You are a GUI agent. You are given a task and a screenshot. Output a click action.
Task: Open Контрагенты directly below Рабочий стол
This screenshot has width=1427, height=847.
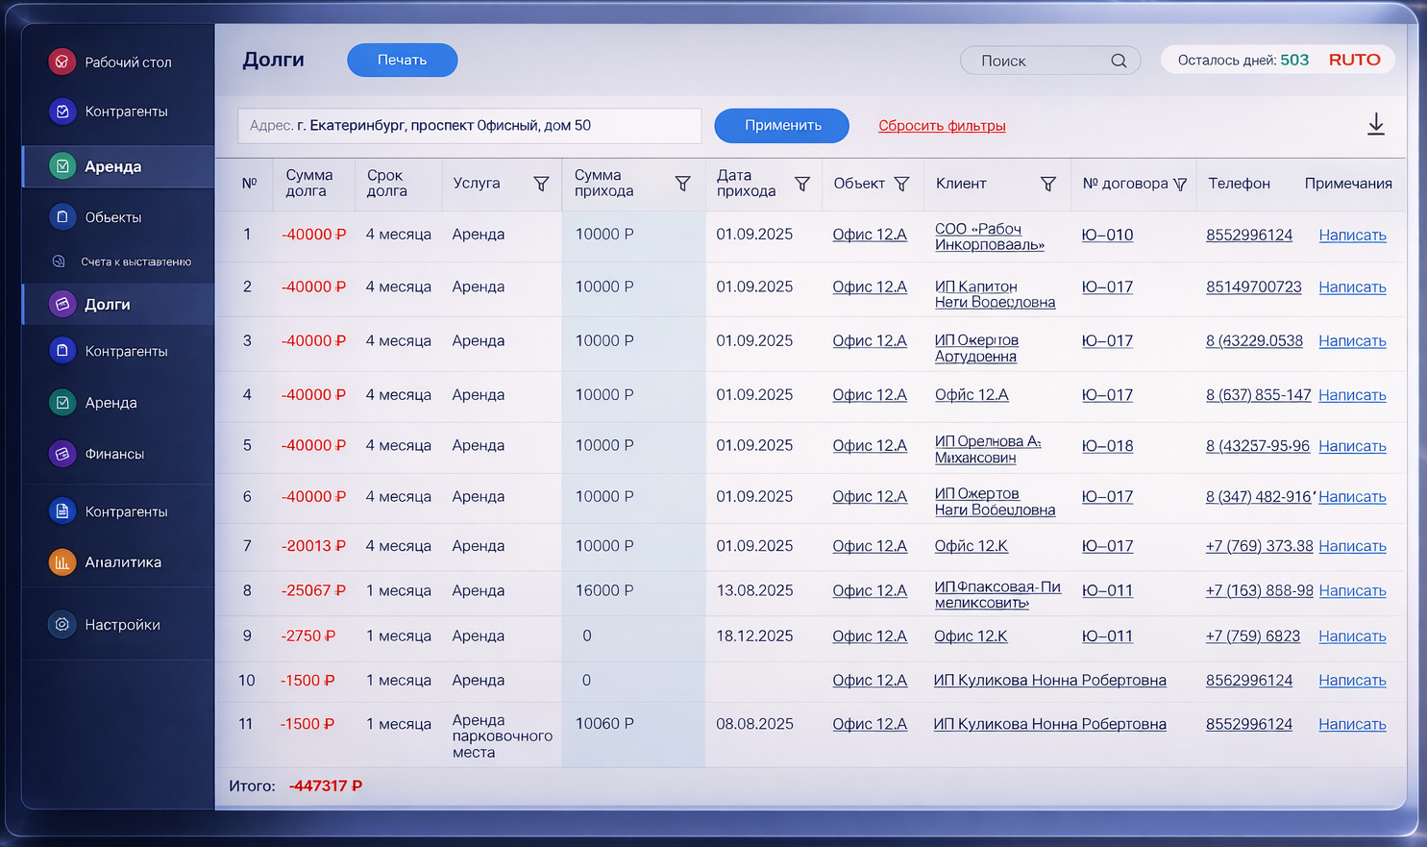pyautogui.click(x=118, y=112)
